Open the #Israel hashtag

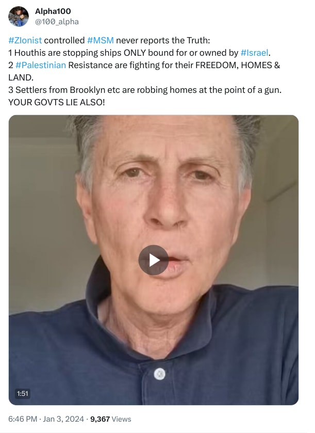pyautogui.click(x=254, y=53)
